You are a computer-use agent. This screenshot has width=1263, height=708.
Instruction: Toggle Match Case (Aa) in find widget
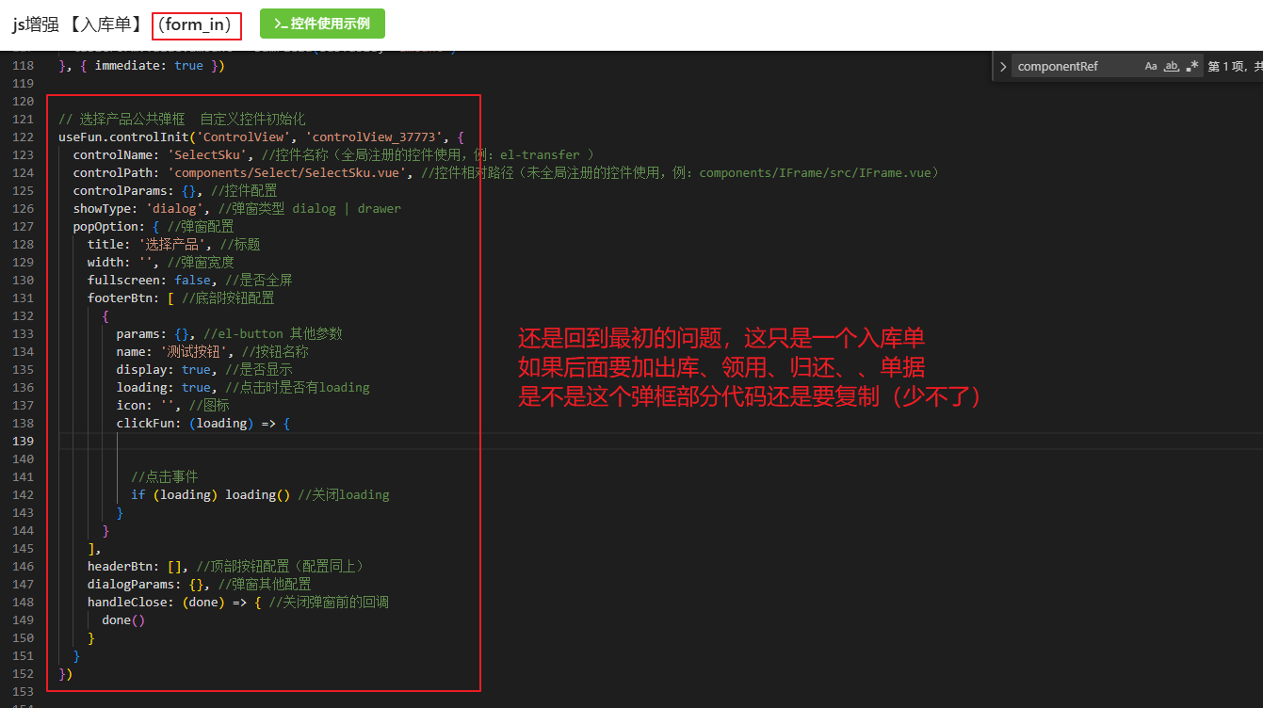1151,67
